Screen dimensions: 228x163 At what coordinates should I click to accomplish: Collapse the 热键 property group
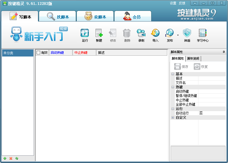(173, 87)
